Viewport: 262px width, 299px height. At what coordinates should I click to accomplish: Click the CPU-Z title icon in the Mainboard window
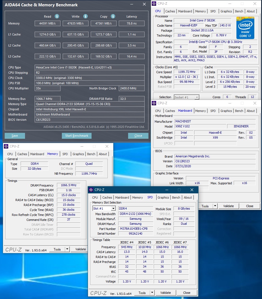click(154, 103)
